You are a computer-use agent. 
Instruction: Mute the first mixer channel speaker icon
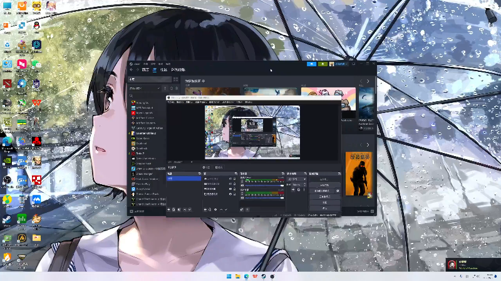(x=242, y=185)
